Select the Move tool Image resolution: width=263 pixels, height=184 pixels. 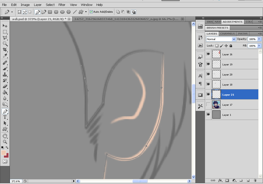tap(5, 26)
